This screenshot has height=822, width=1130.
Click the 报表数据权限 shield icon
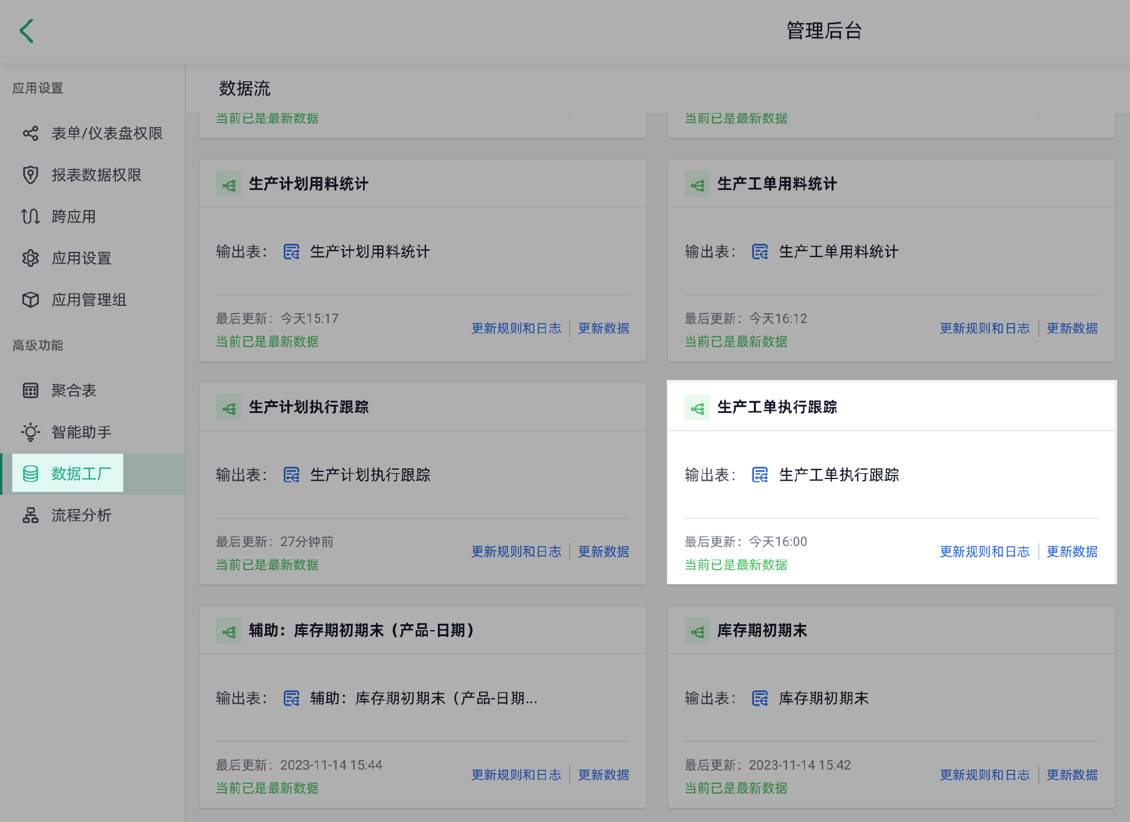(x=31, y=175)
